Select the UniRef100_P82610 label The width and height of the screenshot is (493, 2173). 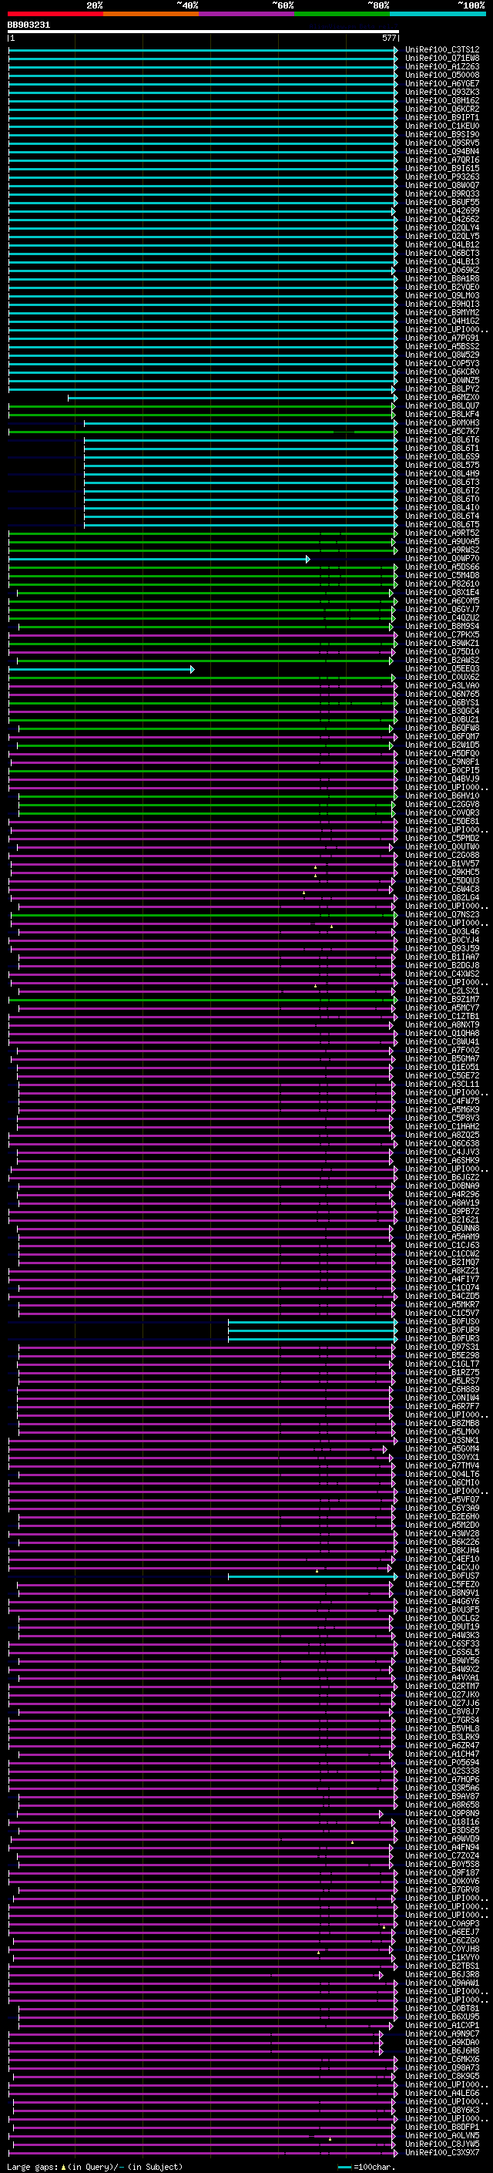pos(442,584)
